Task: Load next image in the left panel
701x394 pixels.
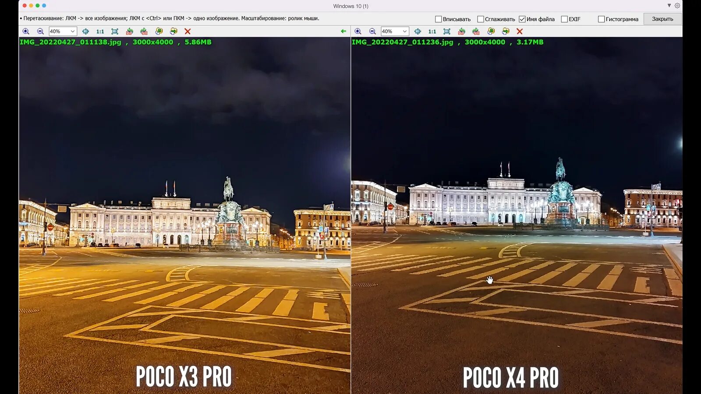Action: pyautogui.click(x=173, y=32)
